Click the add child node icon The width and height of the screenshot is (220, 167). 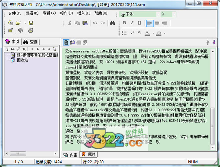click(x=7, y=49)
